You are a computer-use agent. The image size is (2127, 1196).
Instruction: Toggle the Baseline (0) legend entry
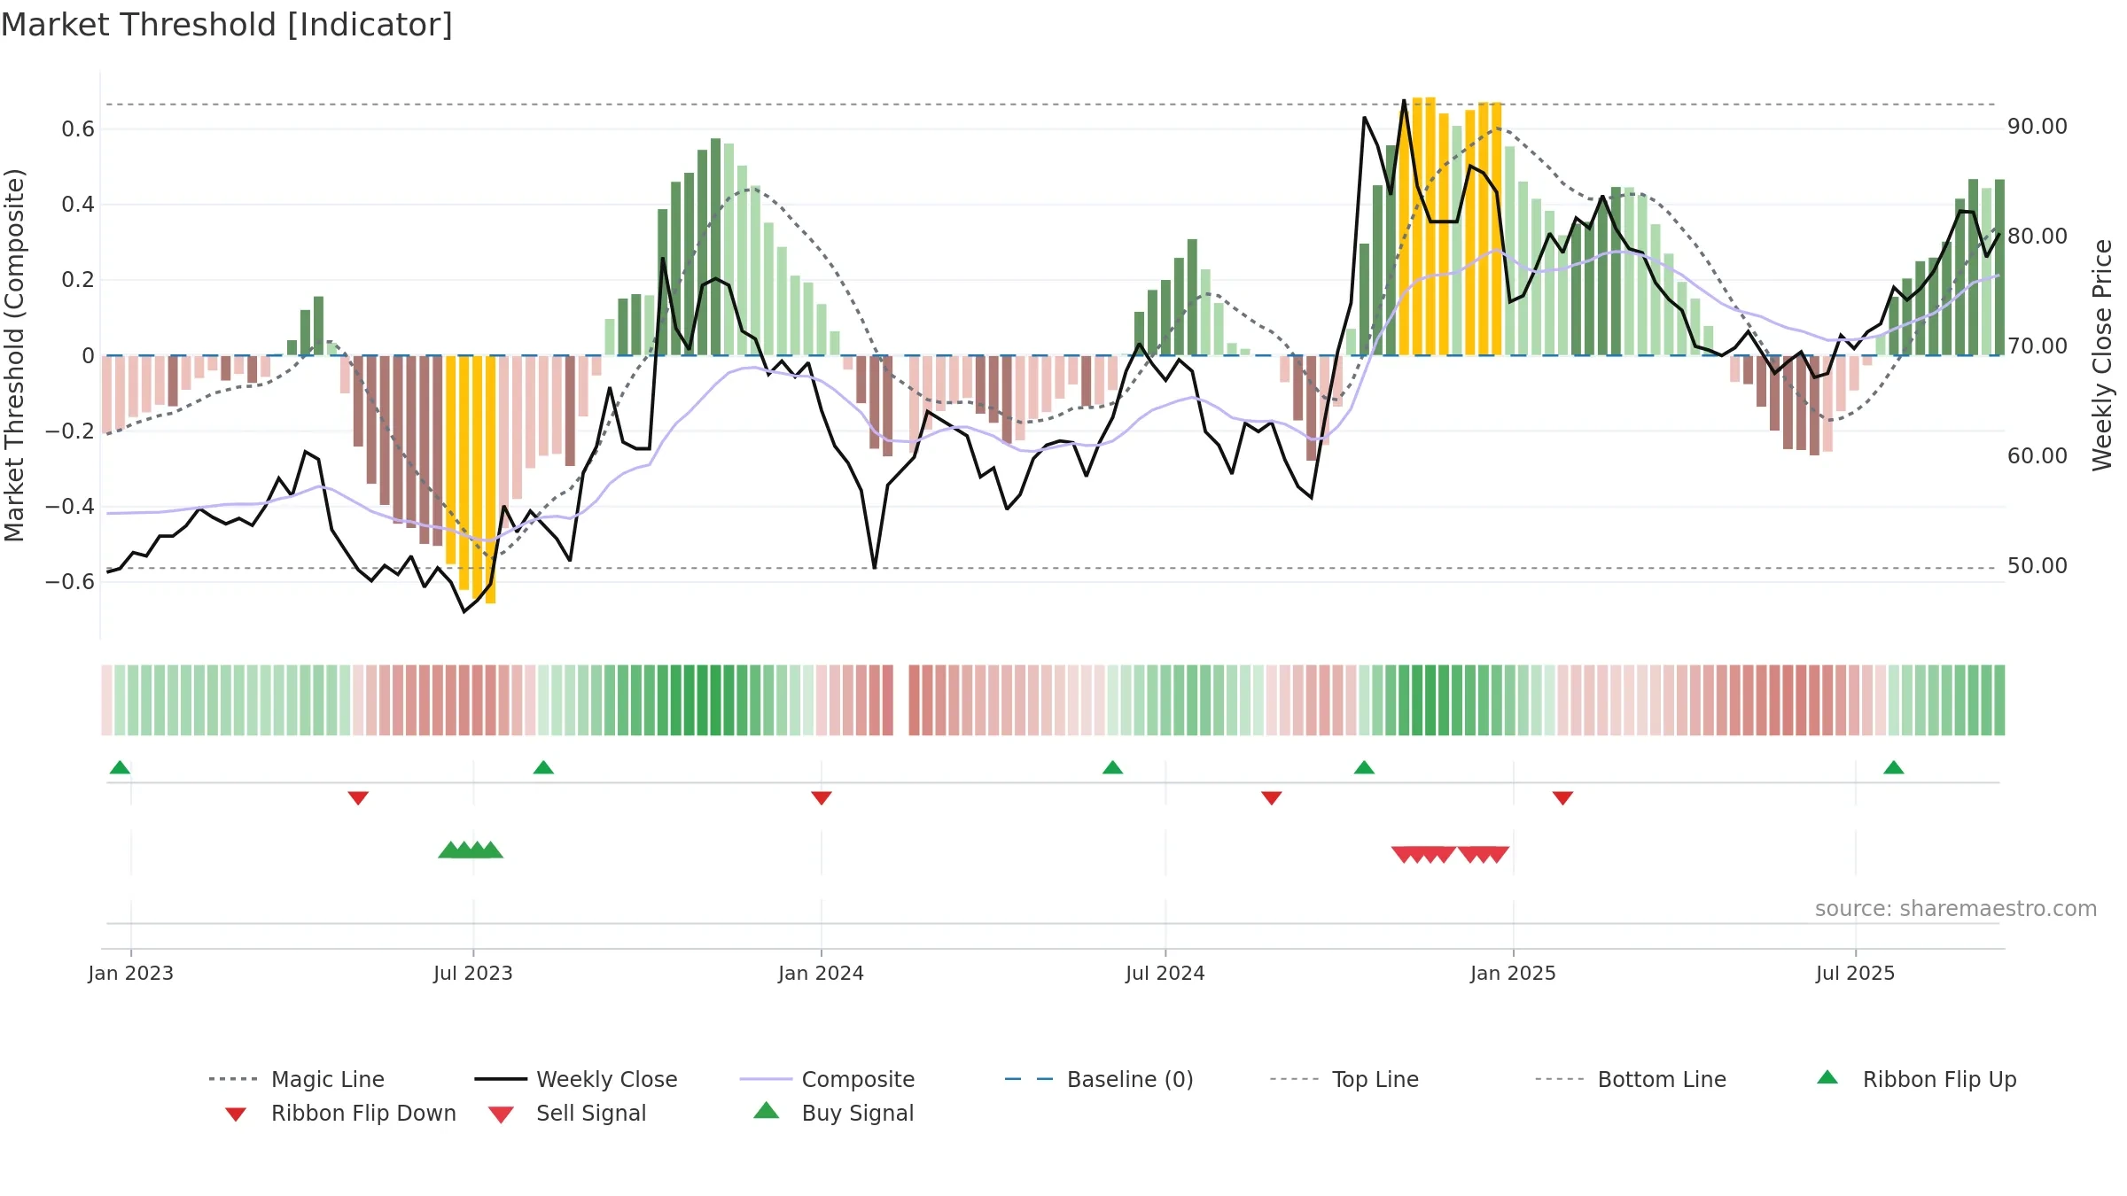tap(1099, 1079)
